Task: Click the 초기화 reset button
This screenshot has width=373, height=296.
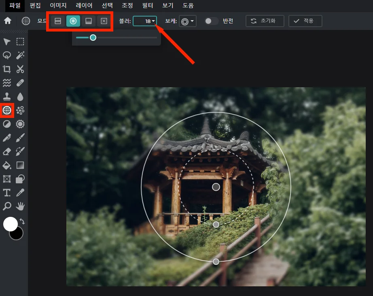Action: [x=265, y=21]
